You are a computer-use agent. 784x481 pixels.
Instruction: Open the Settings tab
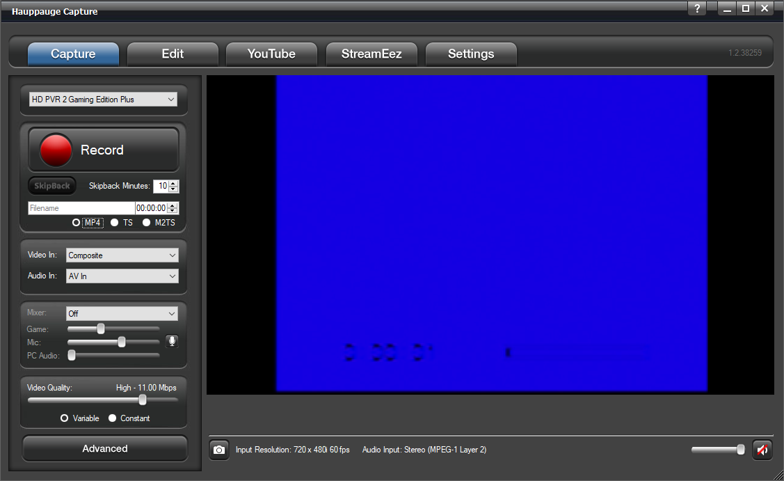tap(471, 54)
